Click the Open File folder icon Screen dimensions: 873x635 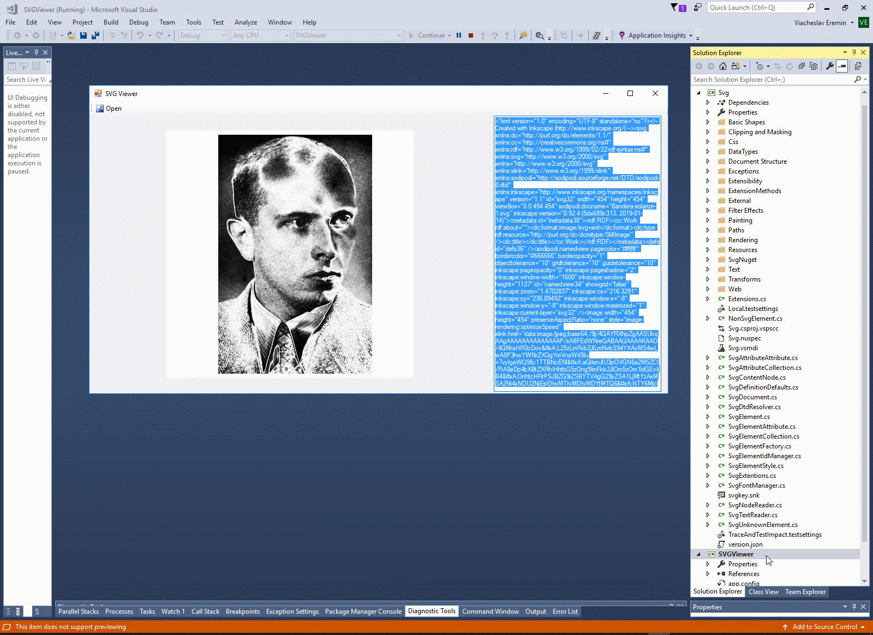(71, 35)
